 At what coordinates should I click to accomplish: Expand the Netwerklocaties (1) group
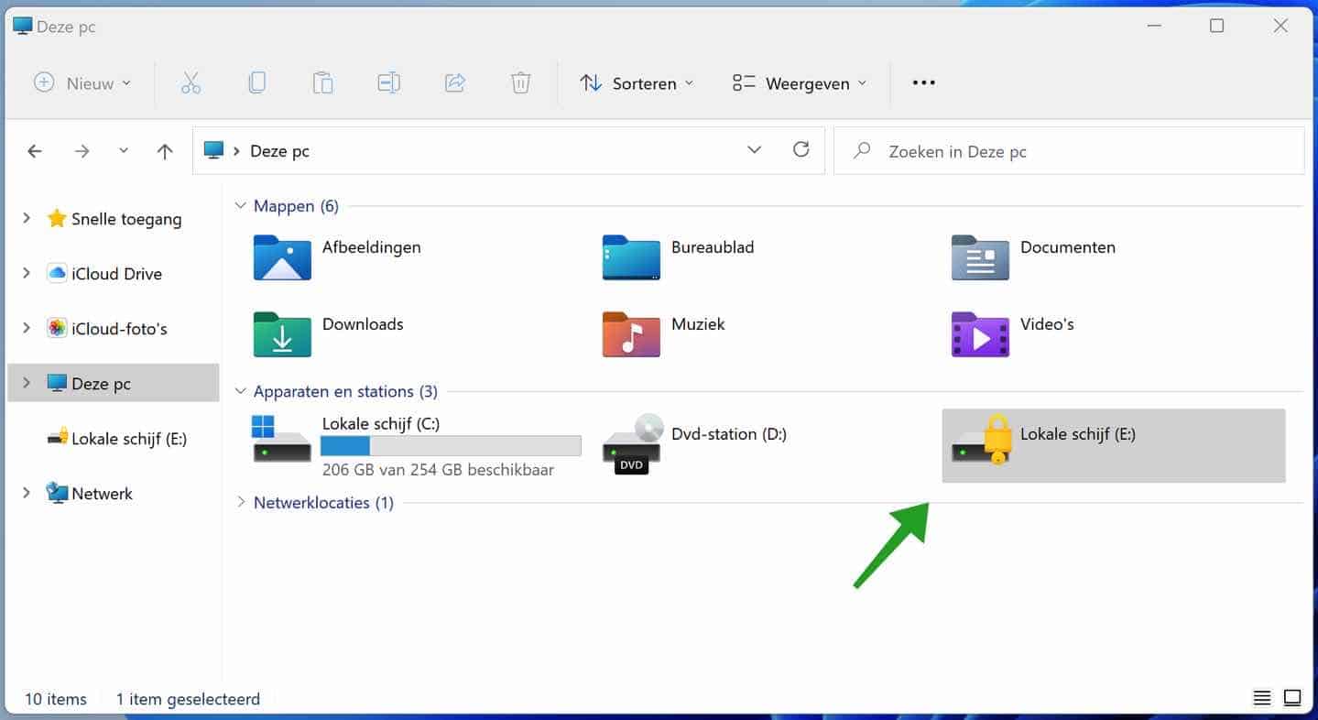click(x=241, y=502)
